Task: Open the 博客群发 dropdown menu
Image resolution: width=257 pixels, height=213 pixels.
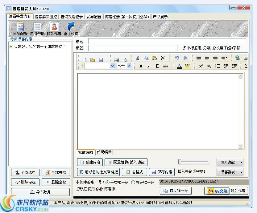Action: click(230, 172)
